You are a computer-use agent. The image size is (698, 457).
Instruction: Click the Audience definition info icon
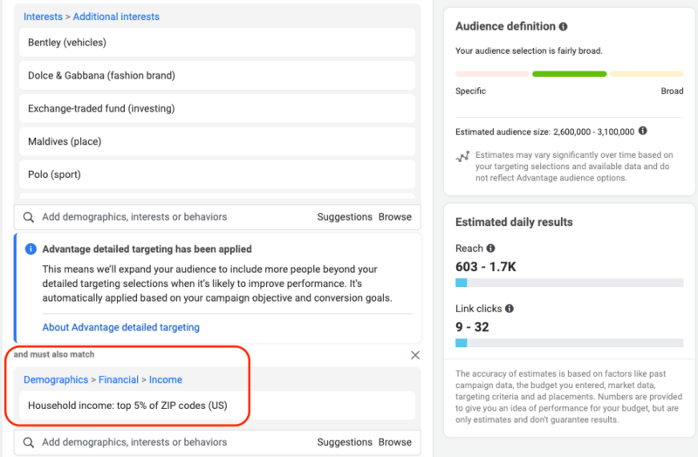click(x=563, y=27)
